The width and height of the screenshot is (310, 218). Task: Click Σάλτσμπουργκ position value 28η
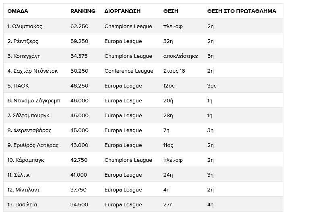(x=168, y=116)
